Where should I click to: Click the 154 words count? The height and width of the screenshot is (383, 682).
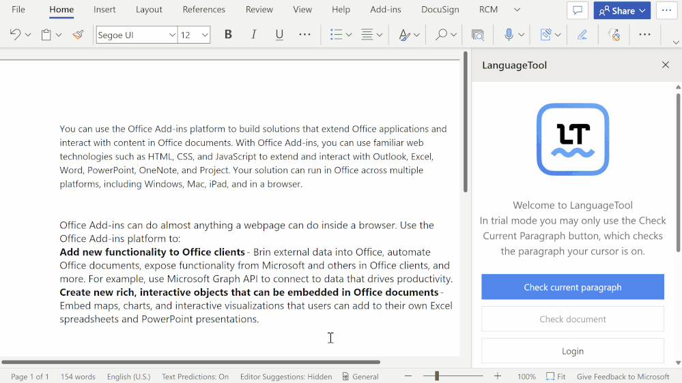[78, 376]
